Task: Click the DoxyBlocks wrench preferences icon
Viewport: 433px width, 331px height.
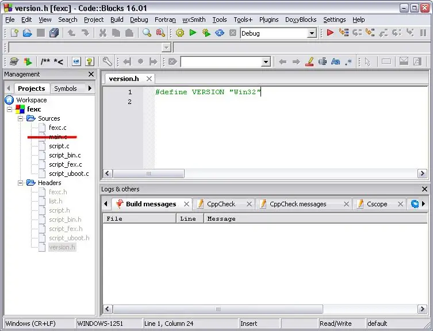Action: point(107,61)
